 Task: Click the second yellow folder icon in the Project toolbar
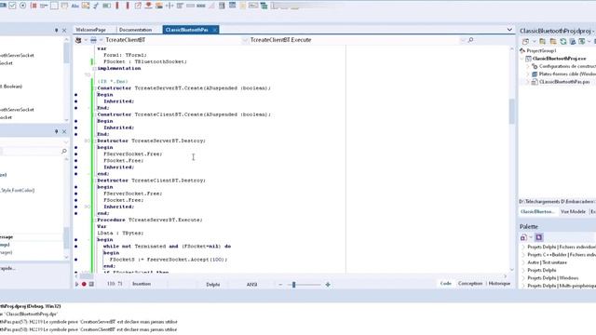pyautogui.click(x=553, y=41)
